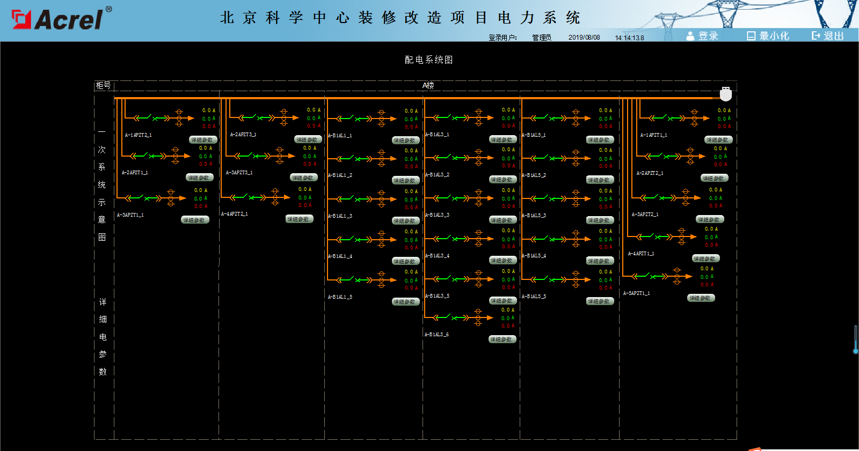Open 详细参数 for circuit A-B1AL5_5

pyautogui.click(x=599, y=301)
